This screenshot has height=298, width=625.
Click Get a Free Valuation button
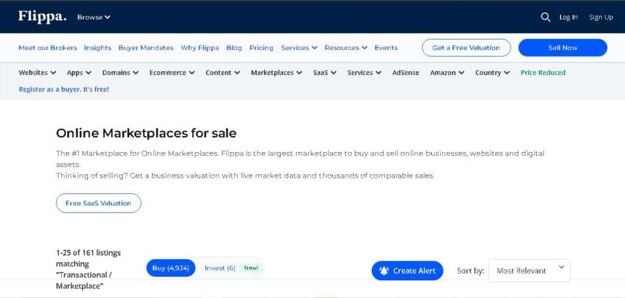click(x=466, y=48)
